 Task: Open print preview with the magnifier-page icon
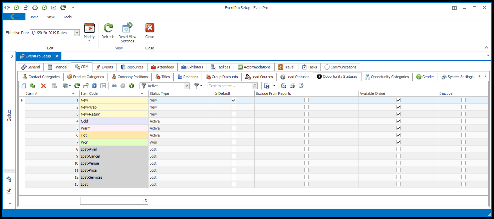pos(301,86)
